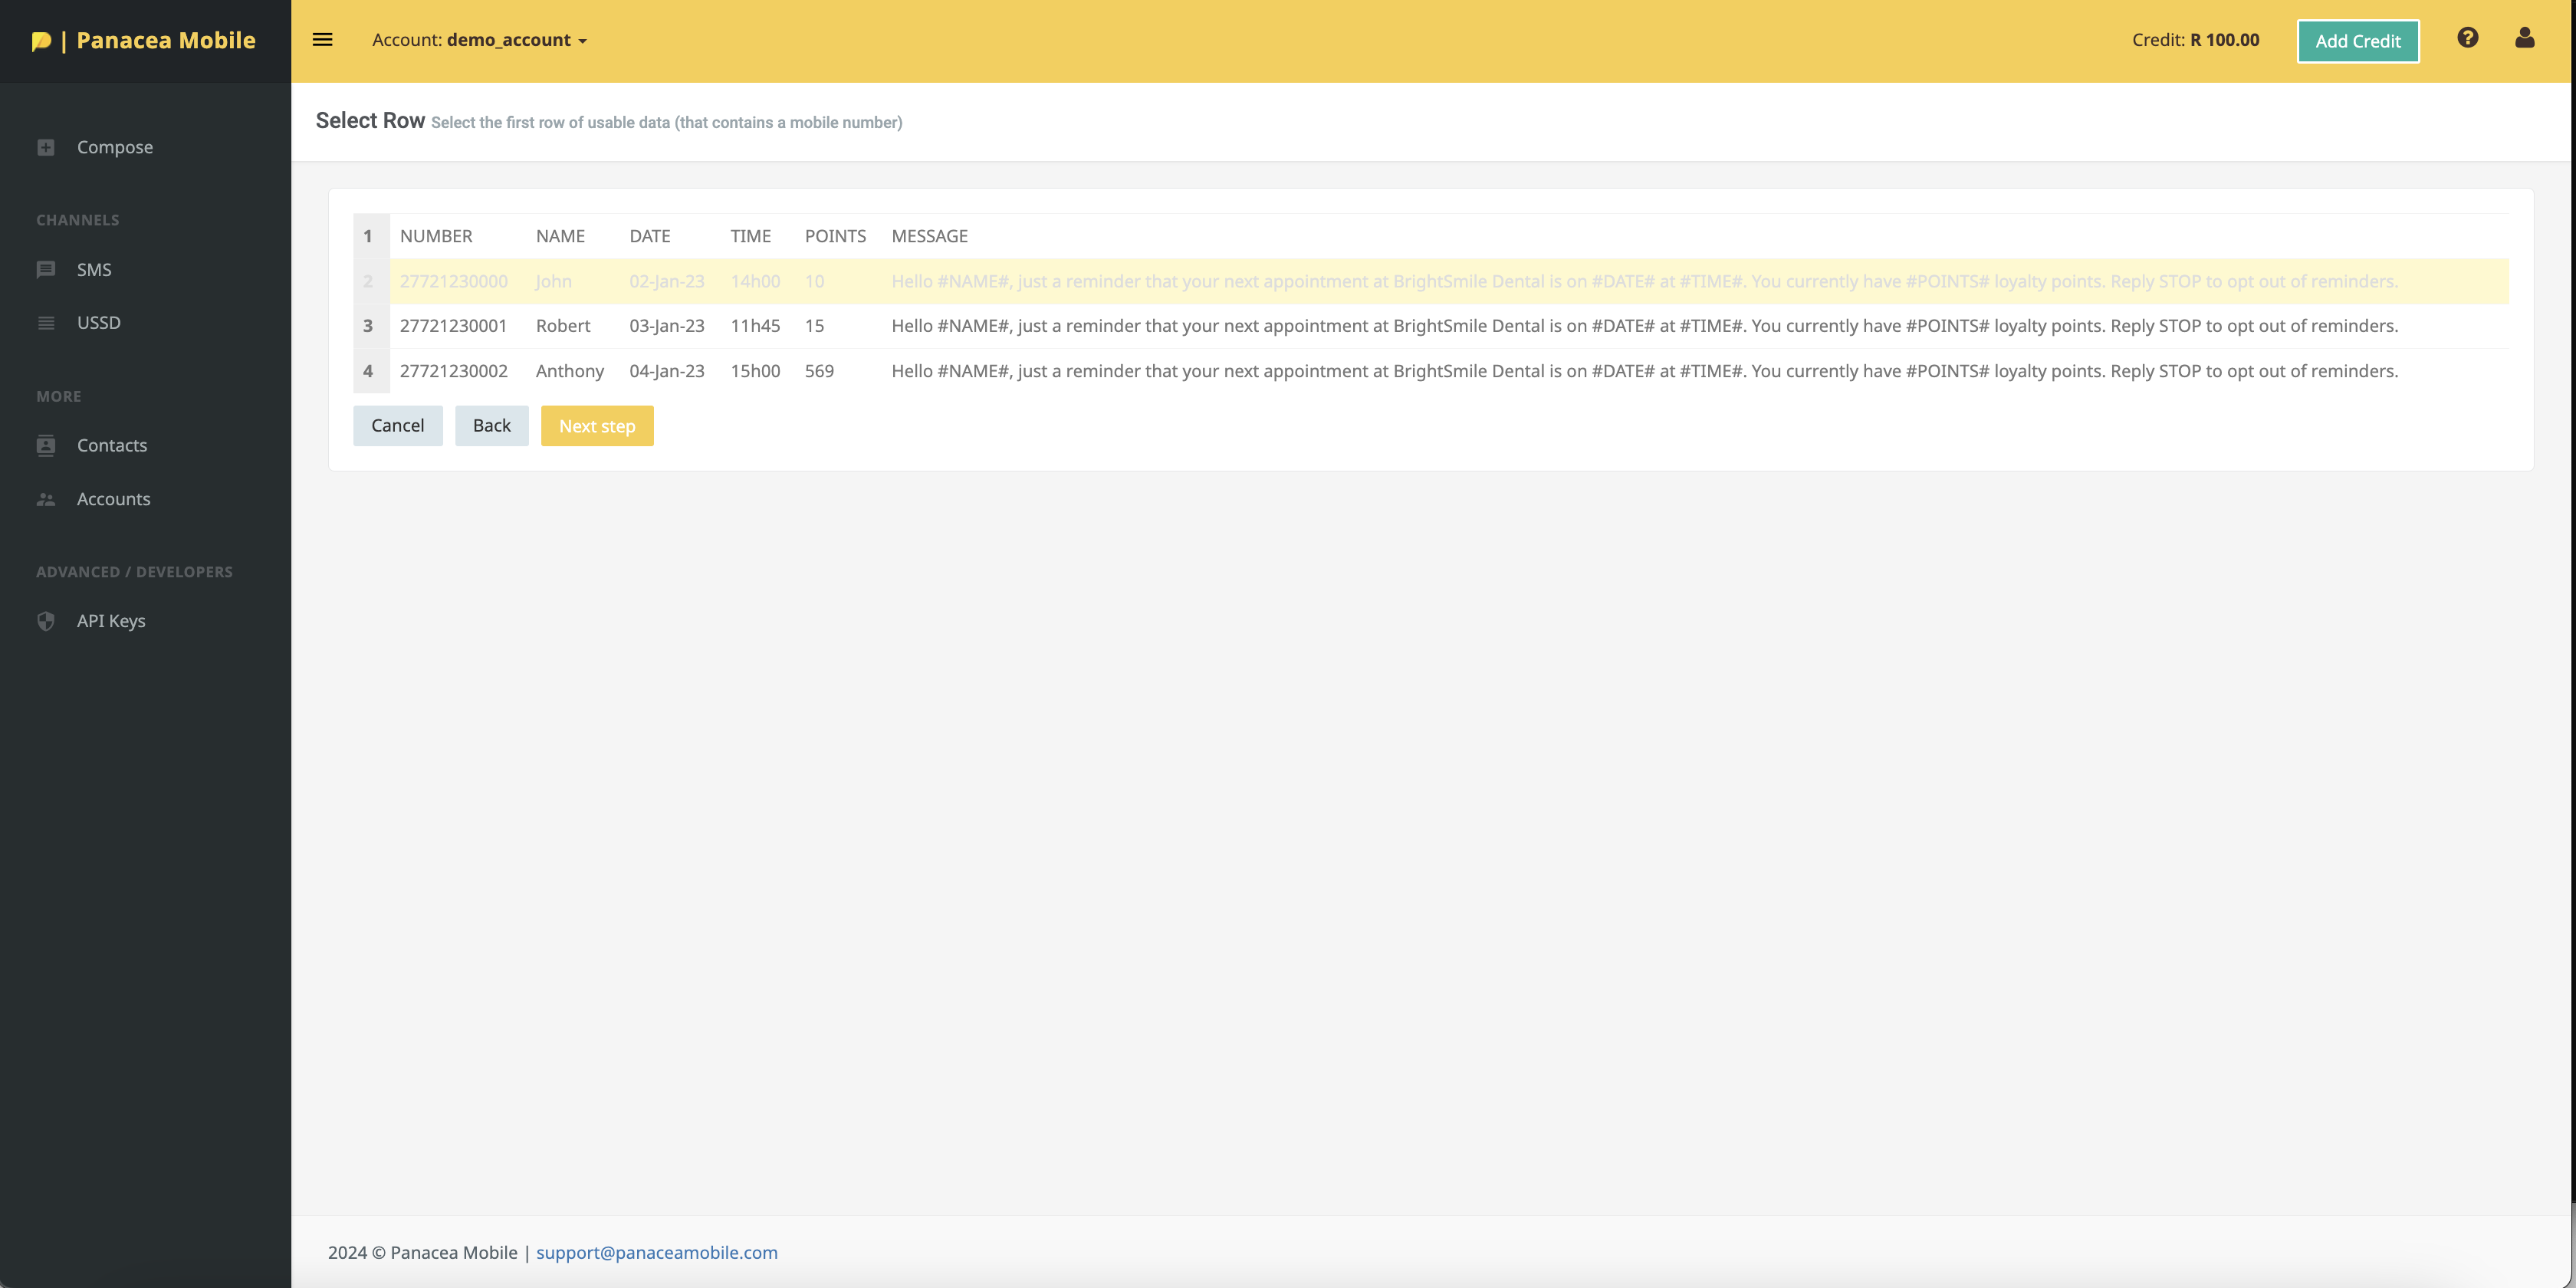
Task: Open the help question mark icon
Action: [x=2467, y=38]
